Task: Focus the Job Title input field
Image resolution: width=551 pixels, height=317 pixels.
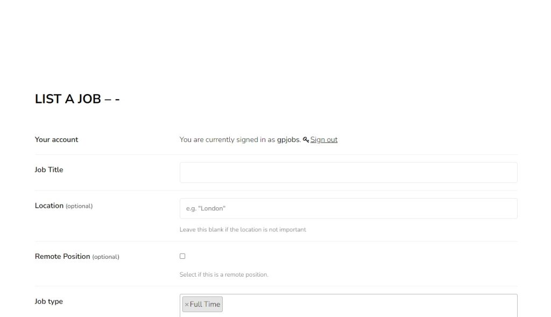Action: [x=348, y=173]
